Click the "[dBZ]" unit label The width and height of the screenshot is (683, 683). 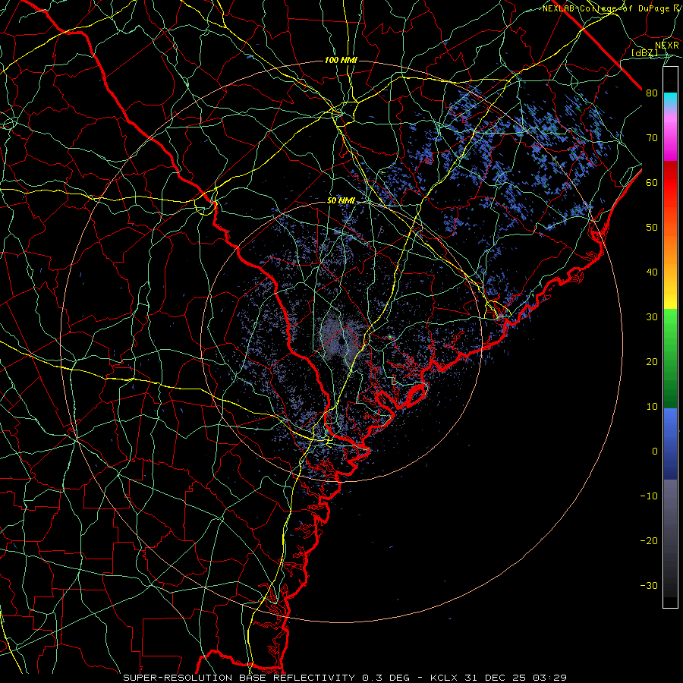point(645,52)
